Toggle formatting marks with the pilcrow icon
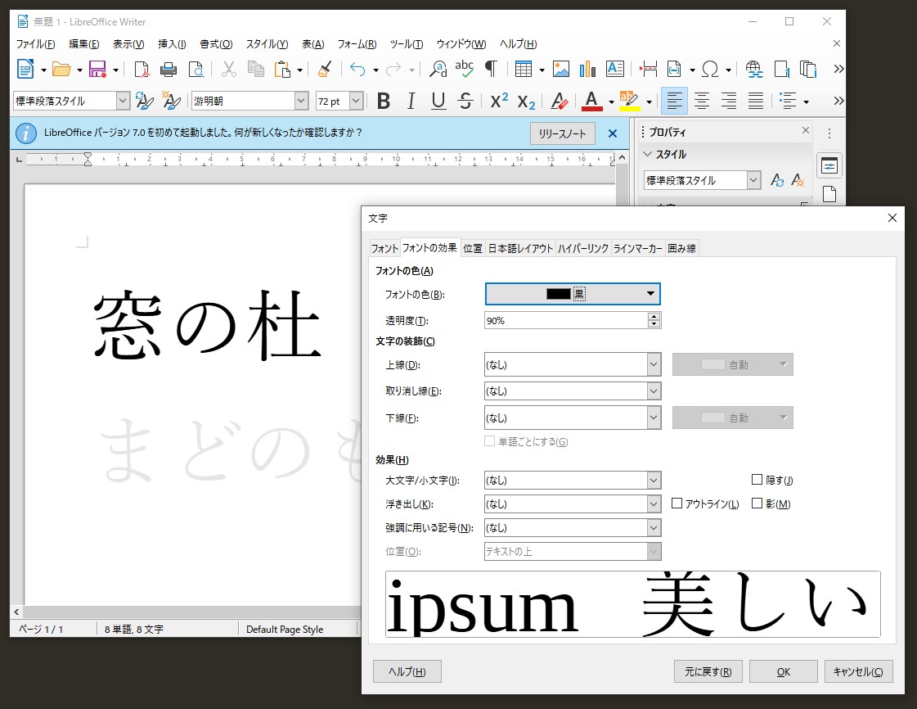Image resolution: width=917 pixels, height=709 pixels. point(492,69)
